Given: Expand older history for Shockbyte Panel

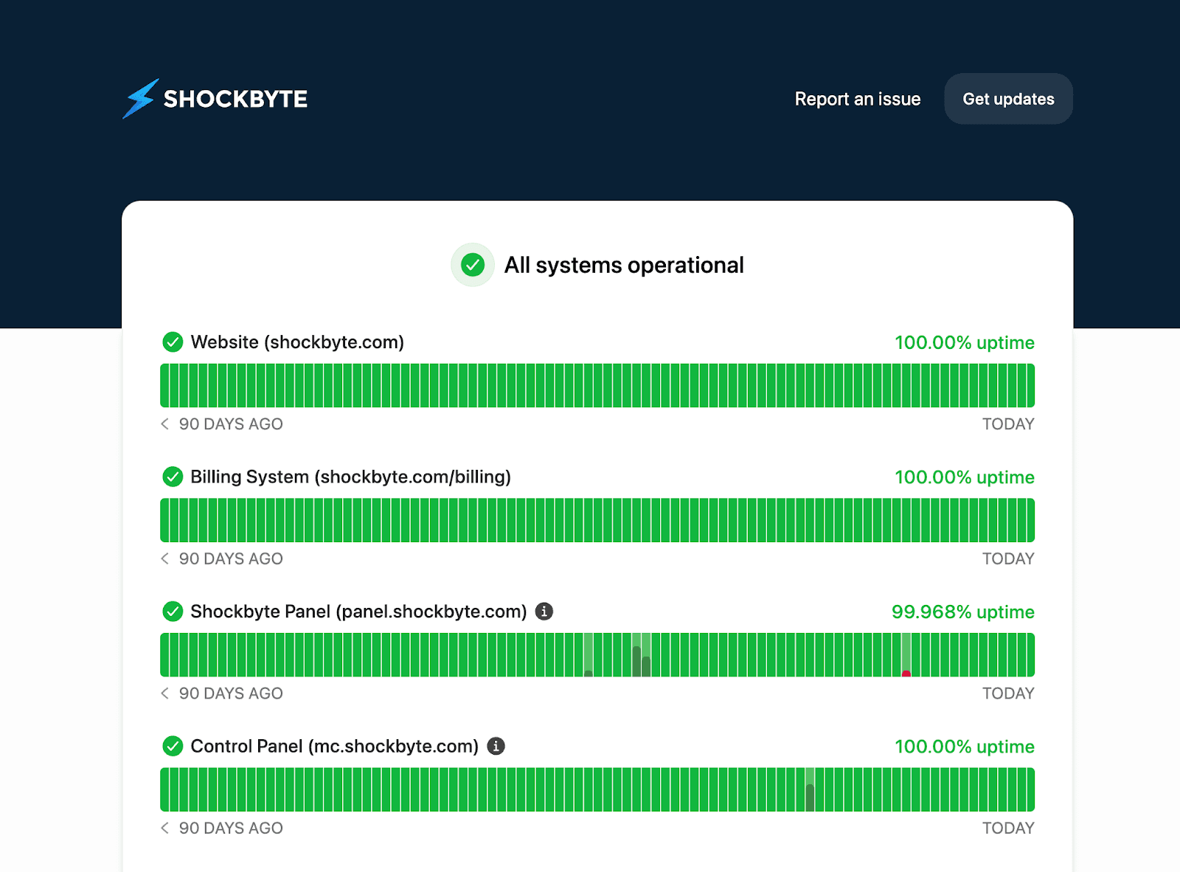Looking at the screenshot, I should click(164, 693).
